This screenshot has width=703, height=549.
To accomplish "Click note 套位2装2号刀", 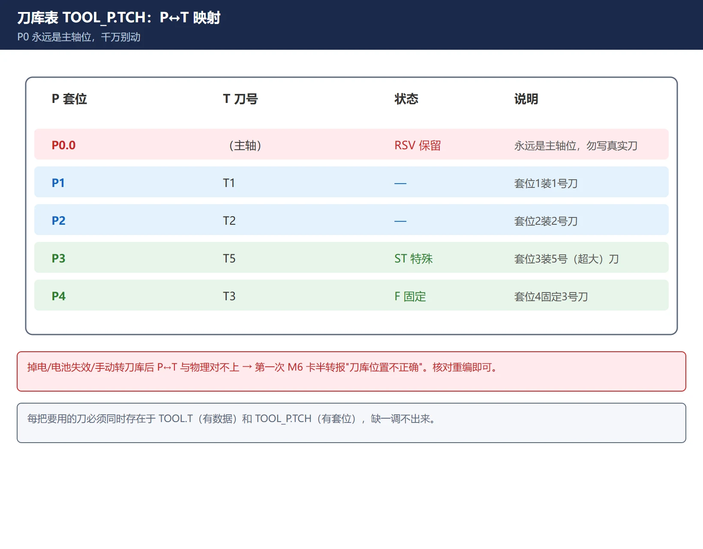I will [546, 221].
